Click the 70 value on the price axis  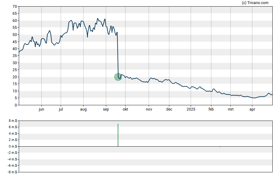pyautogui.click(x=15, y=7)
